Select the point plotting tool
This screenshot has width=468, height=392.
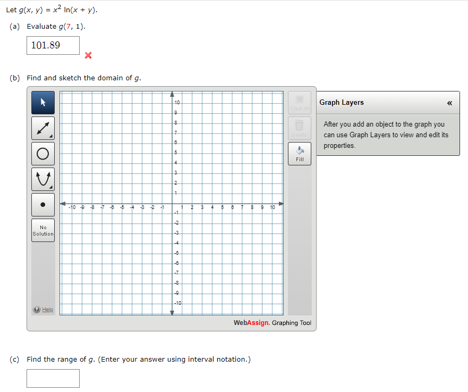43,204
